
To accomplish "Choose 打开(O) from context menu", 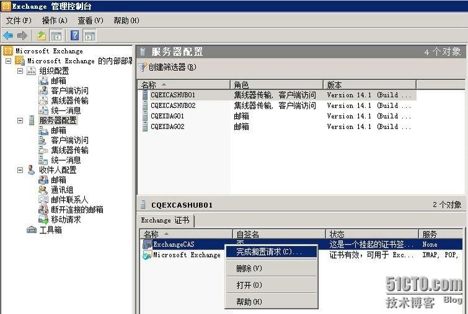I will tap(272, 285).
